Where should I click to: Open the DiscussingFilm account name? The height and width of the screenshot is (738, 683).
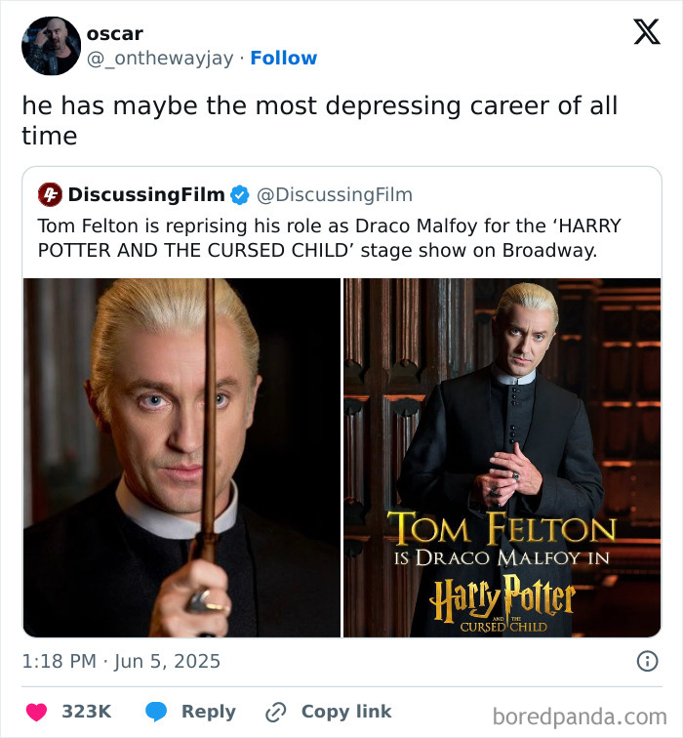(146, 194)
